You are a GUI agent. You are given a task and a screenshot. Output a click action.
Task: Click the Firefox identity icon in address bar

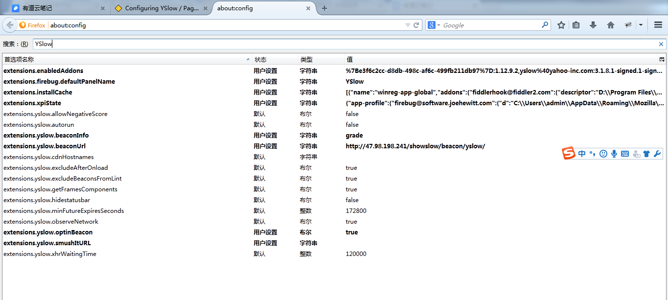pyautogui.click(x=32, y=25)
